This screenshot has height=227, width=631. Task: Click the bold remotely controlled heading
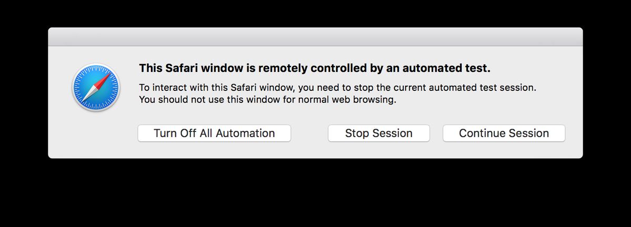point(314,68)
